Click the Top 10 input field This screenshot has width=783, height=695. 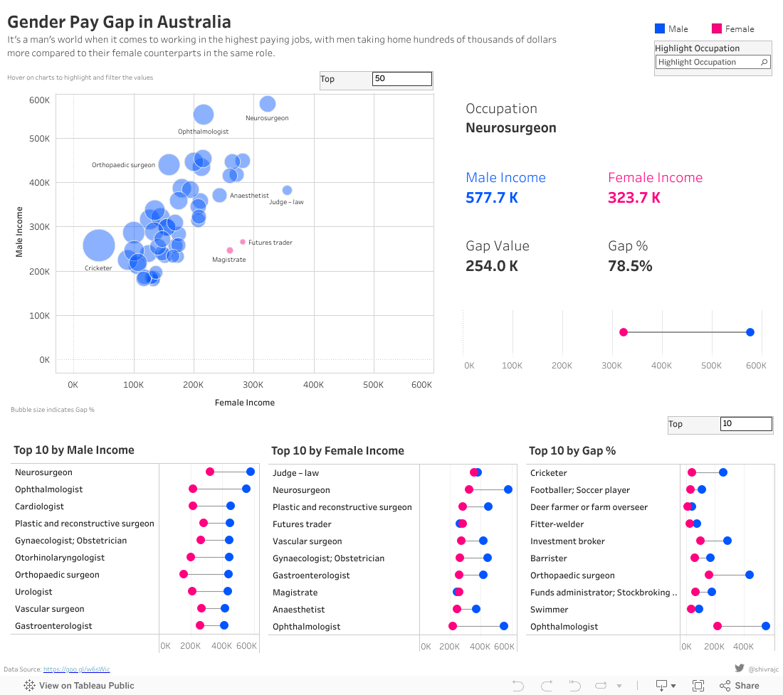745,424
